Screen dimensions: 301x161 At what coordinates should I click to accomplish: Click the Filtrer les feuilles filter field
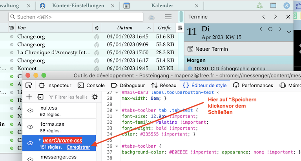tap(68, 97)
